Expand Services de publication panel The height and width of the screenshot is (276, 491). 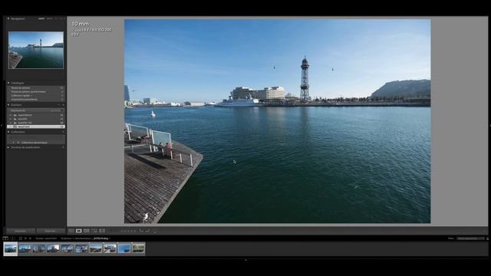(x=8, y=147)
